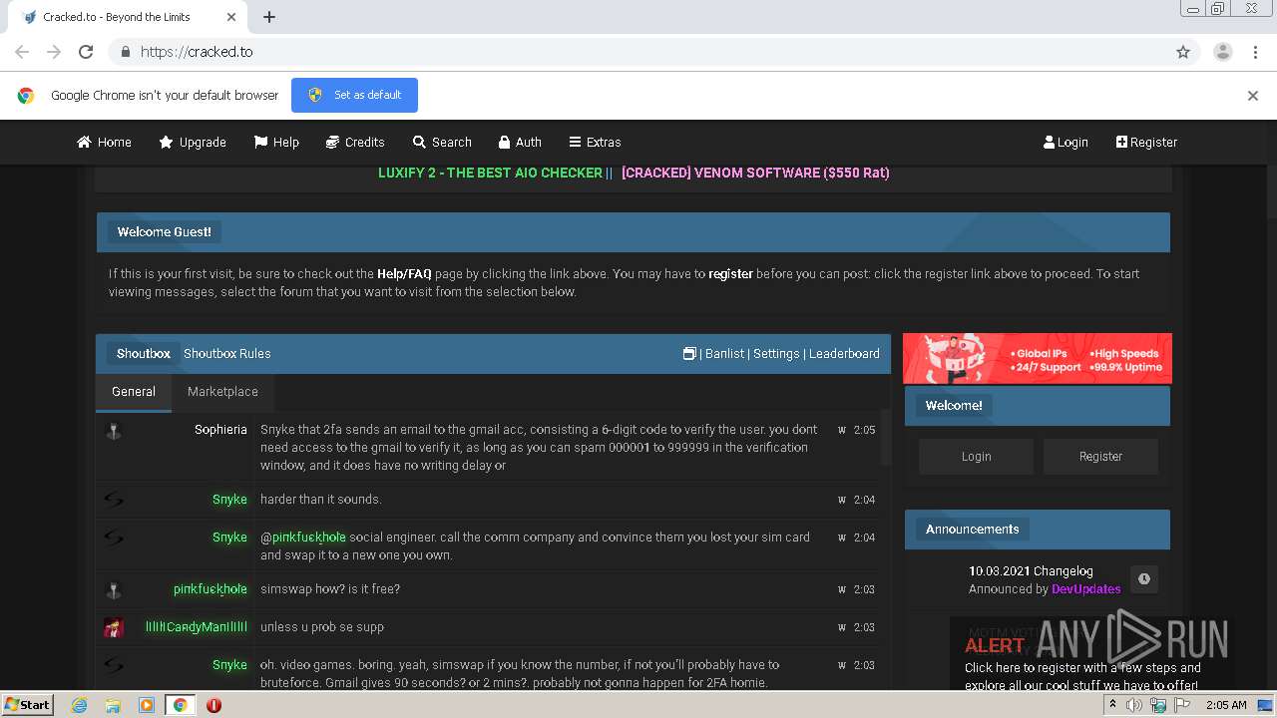Open the shoutbox Settings
This screenshot has width=1277, height=718.
776,353
